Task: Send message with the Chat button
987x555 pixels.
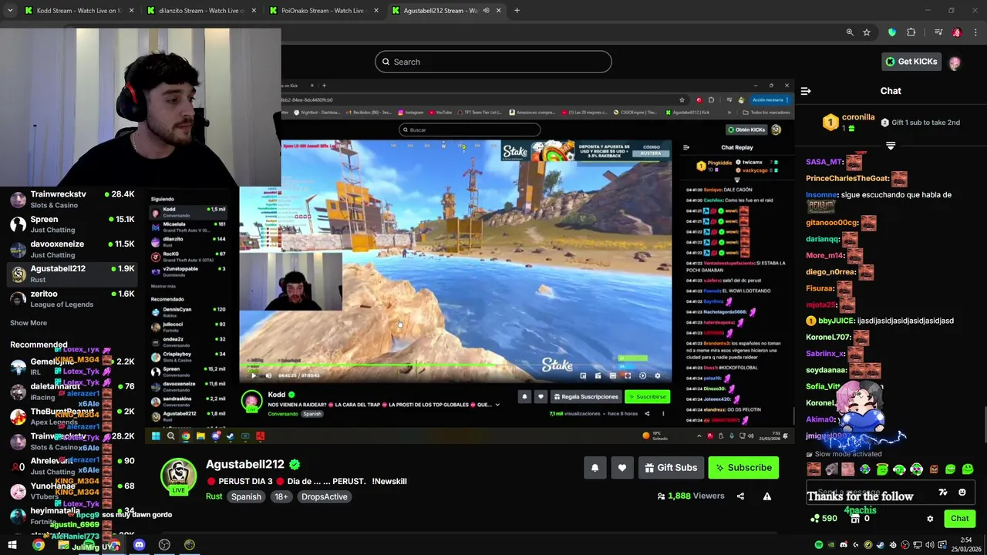Action: click(x=959, y=519)
